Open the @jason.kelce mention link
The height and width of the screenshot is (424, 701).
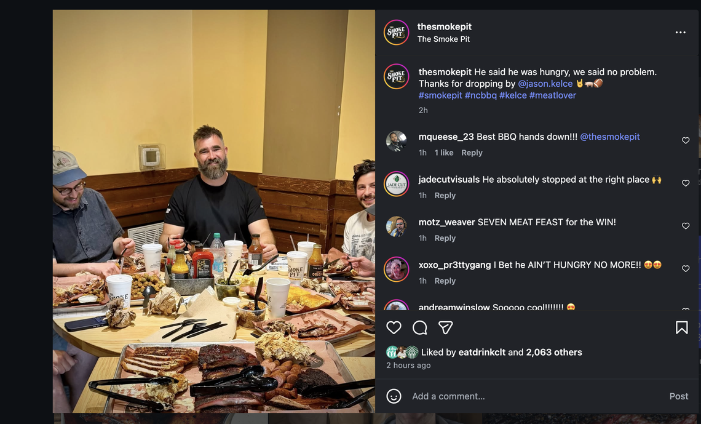tap(545, 83)
